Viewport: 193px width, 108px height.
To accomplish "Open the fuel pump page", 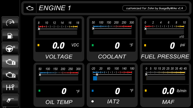I will pos(10,36).
